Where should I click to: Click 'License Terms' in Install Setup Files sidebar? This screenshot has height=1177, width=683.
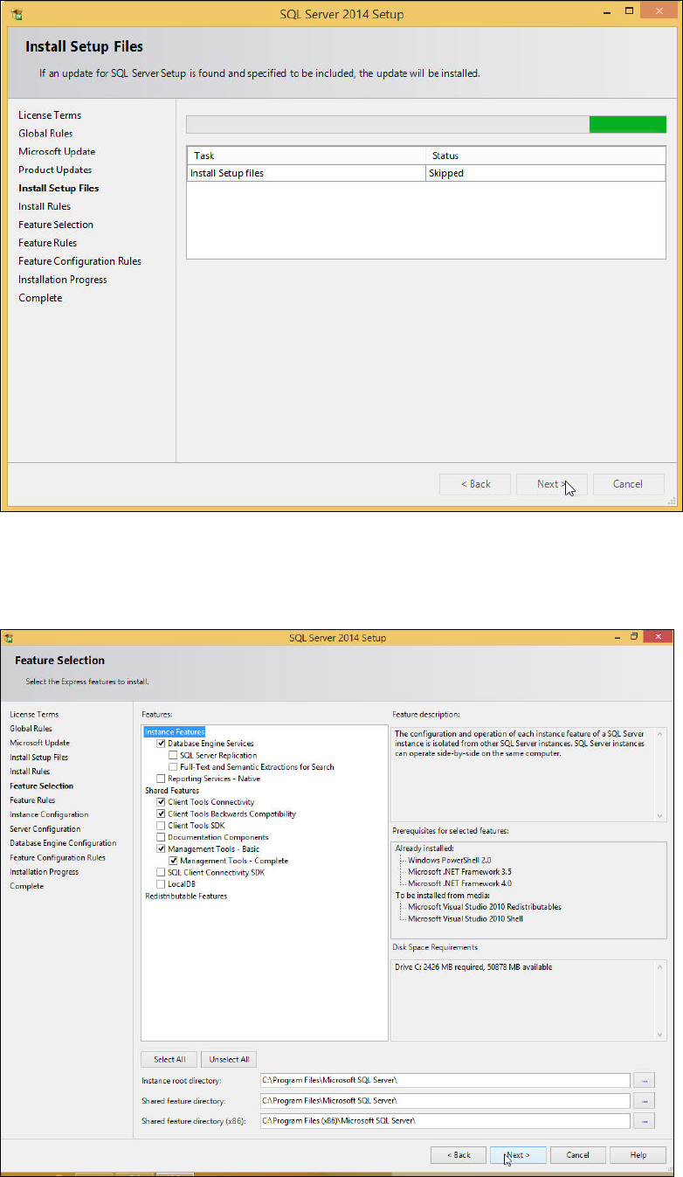[x=50, y=115]
